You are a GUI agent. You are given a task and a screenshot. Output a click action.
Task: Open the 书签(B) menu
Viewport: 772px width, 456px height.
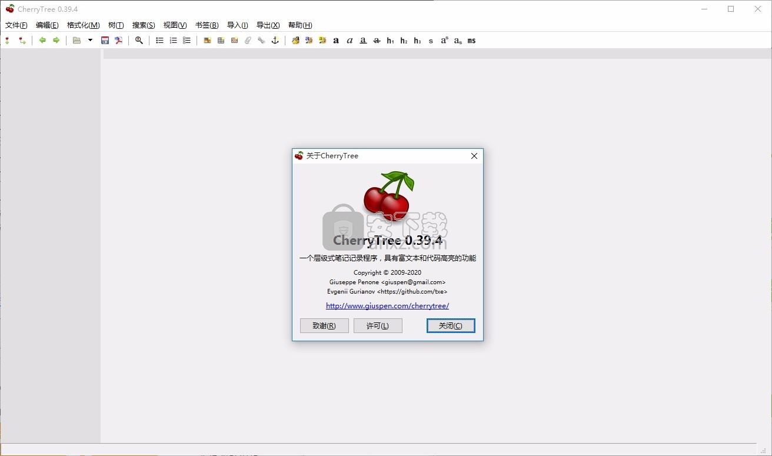pyautogui.click(x=207, y=25)
